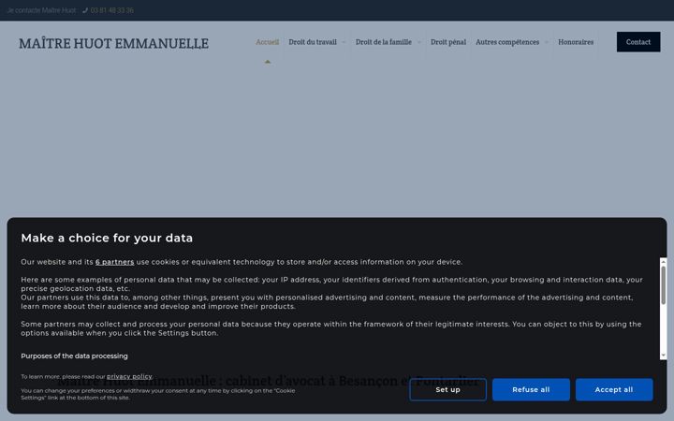Click the cookie text scrollbar down arrow

[x=664, y=356]
